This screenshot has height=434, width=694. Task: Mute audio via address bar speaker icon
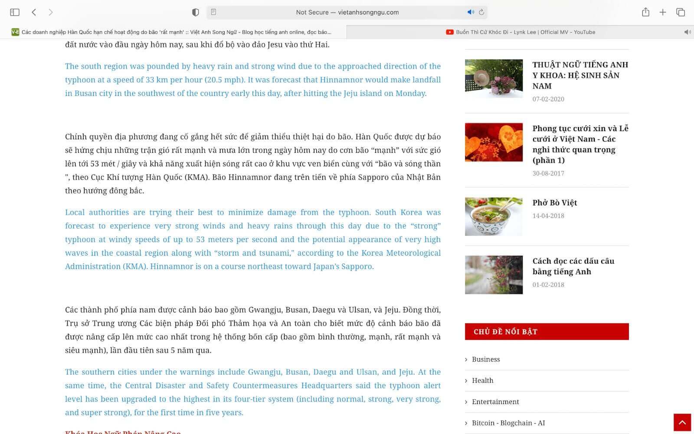pos(471,12)
